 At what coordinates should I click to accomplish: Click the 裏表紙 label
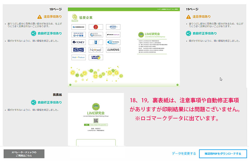[x=57, y=95]
